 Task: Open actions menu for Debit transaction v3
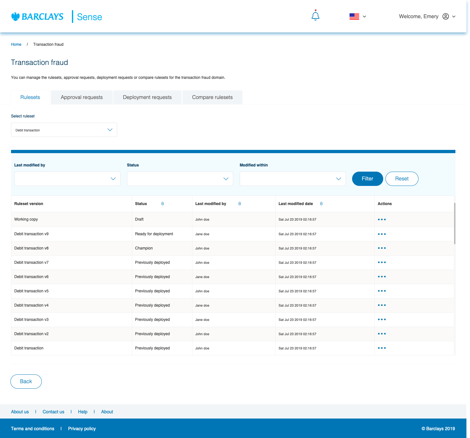coord(382,320)
